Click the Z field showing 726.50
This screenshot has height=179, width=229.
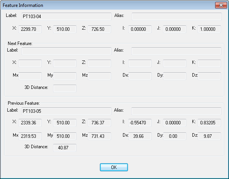99,29
